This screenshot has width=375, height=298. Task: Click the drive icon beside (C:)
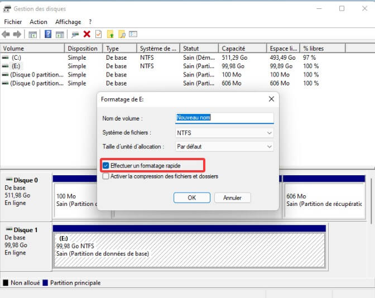(x=5, y=57)
